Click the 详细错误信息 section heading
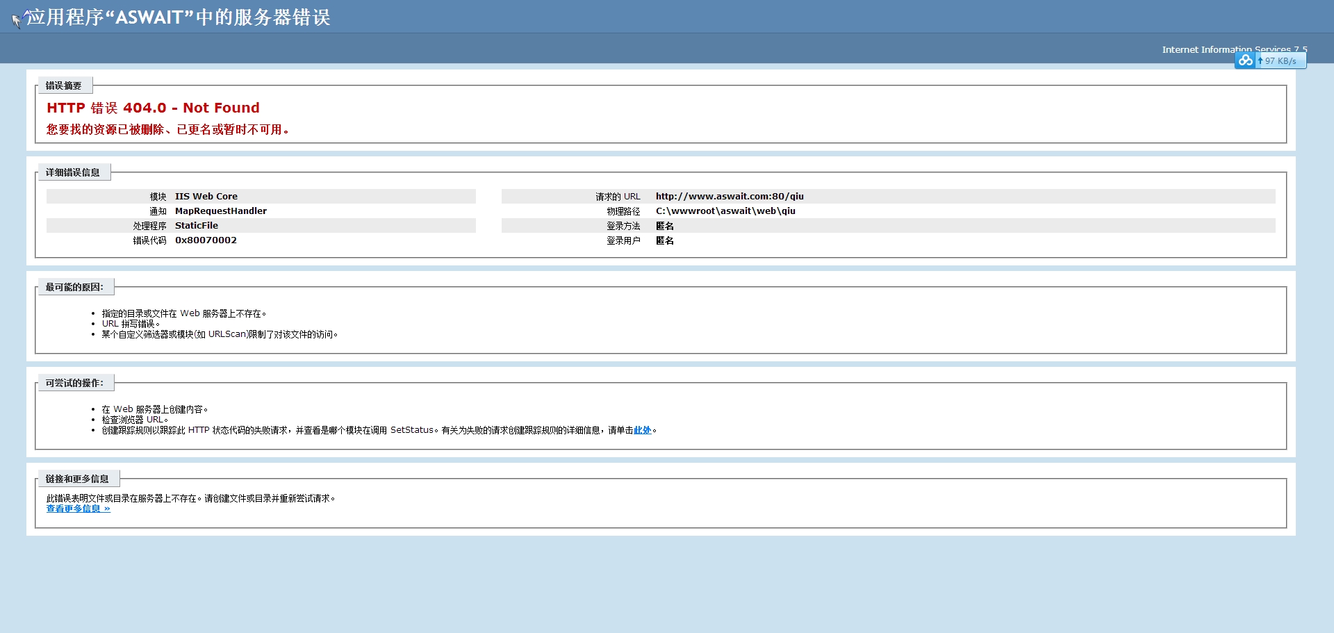The height and width of the screenshot is (633, 1334). click(73, 173)
